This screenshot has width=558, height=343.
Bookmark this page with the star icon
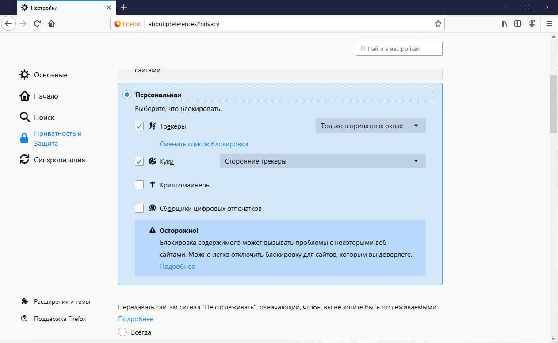(438, 24)
